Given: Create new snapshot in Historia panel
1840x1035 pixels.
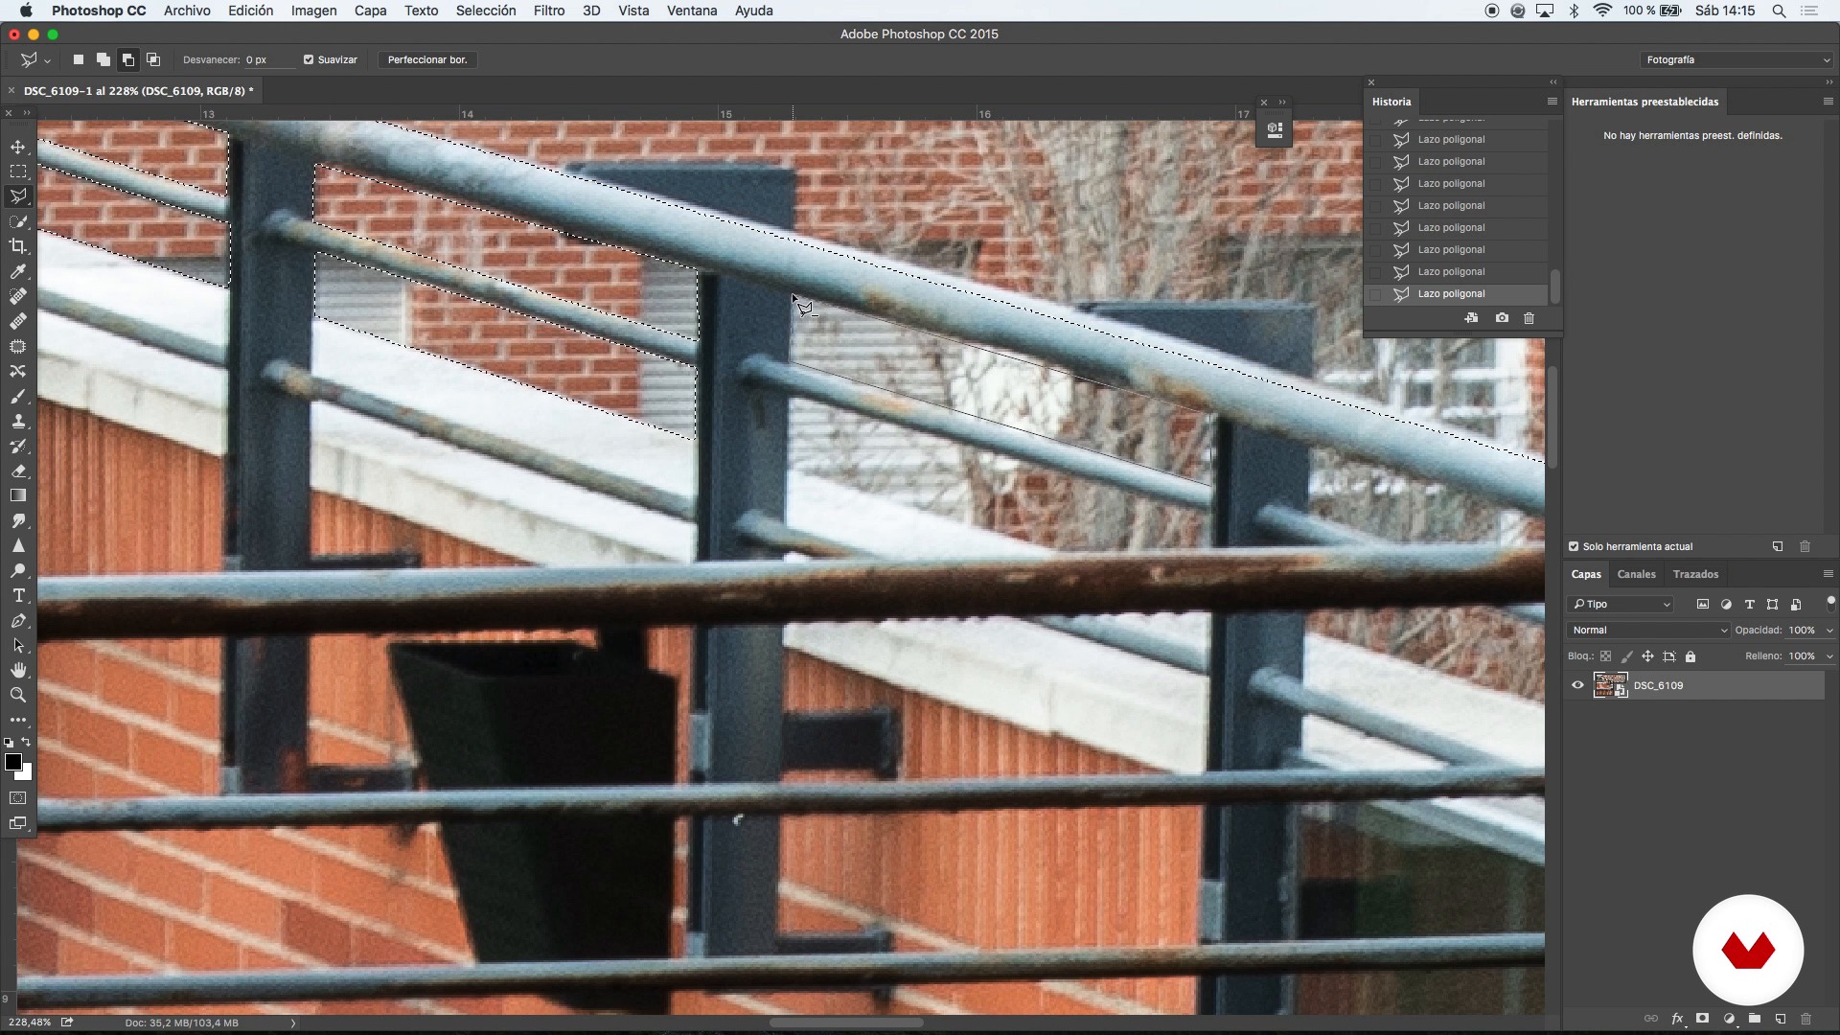Looking at the screenshot, I should point(1502,318).
